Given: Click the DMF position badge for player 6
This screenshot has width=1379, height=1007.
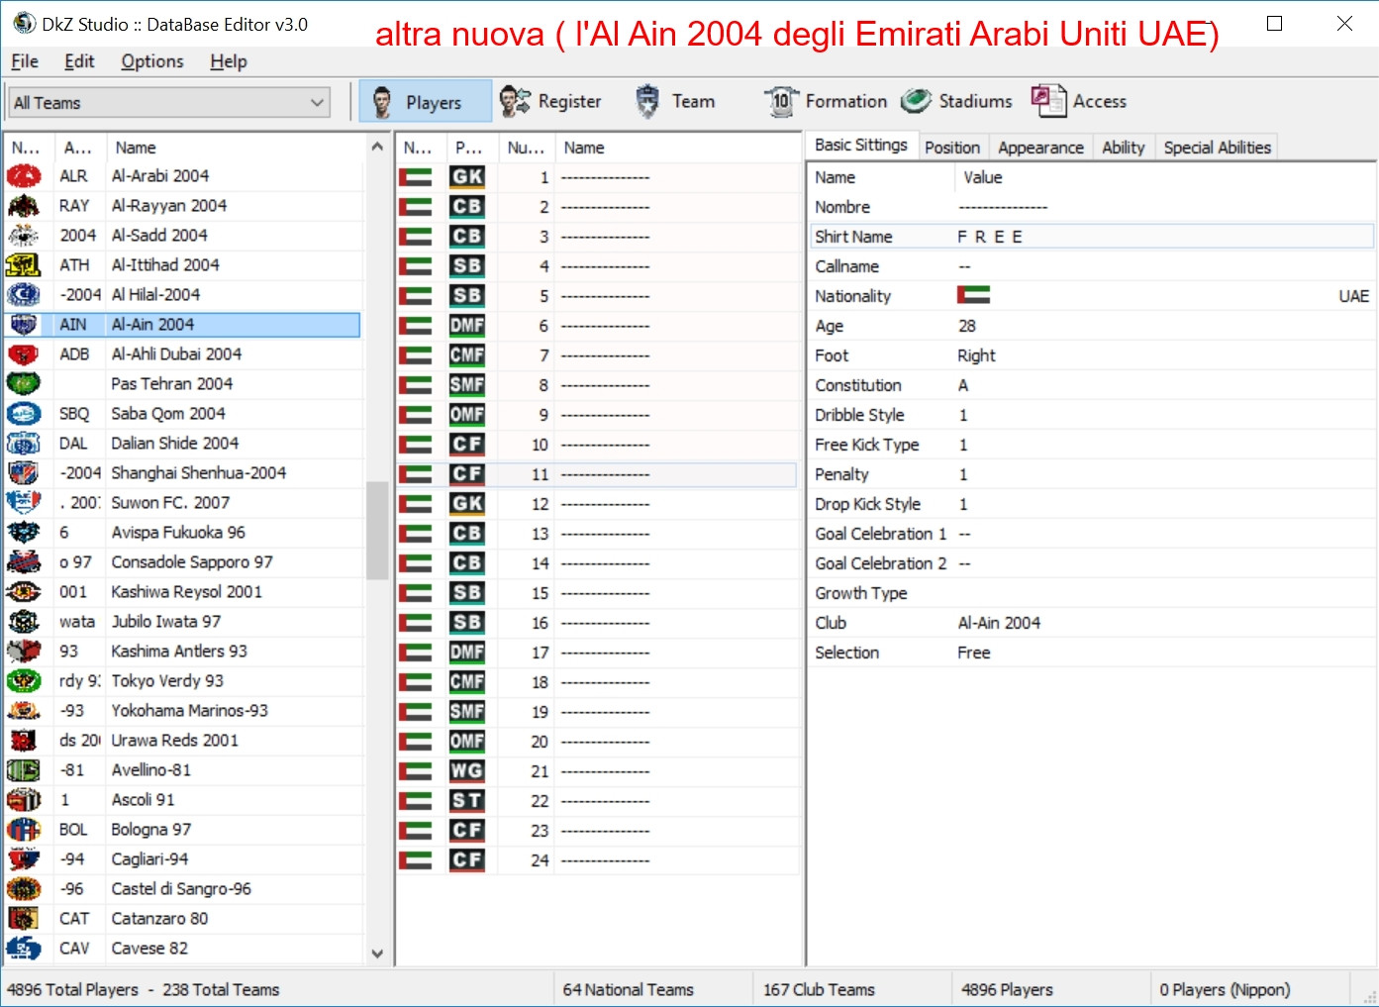Looking at the screenshot, I should click(467, 326).
